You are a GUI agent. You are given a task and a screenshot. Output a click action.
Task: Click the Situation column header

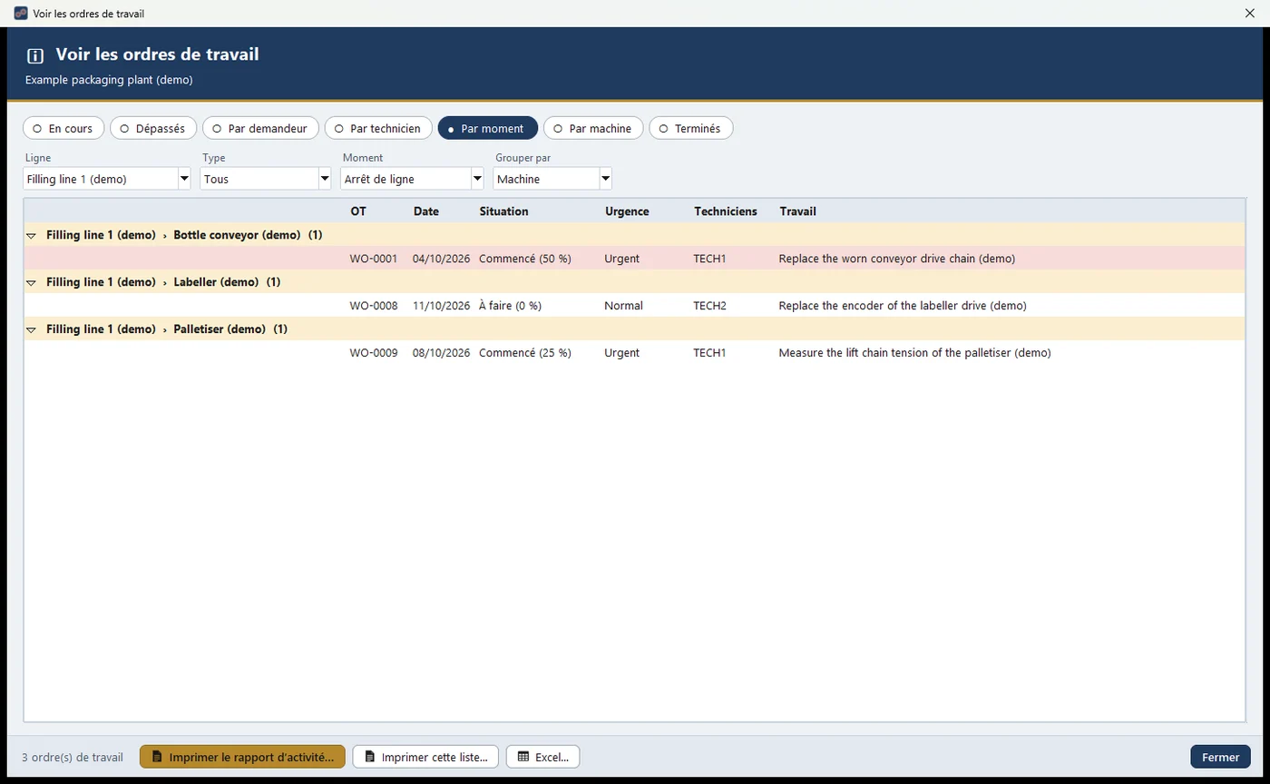click(x=503, y=211)
